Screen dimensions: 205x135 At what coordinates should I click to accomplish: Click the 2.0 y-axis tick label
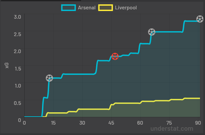pos(17,51)
